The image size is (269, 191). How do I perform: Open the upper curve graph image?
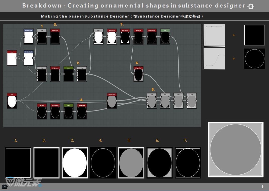[214, 35]
